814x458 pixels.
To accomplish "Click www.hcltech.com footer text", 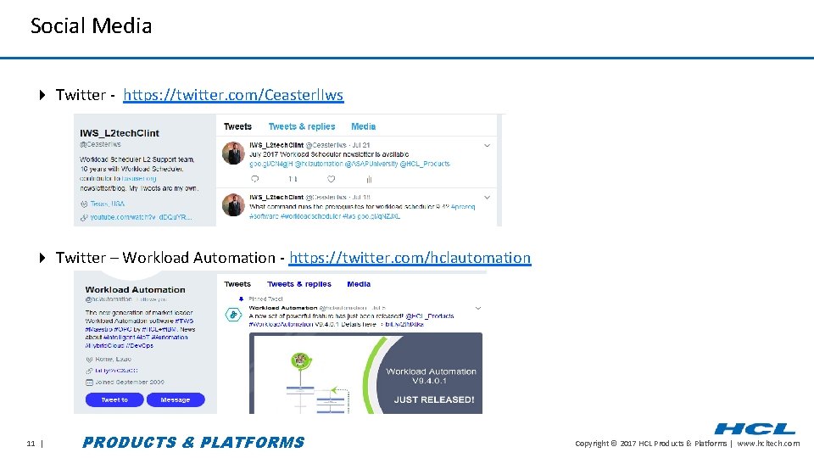I will click(x=768, y=443).
